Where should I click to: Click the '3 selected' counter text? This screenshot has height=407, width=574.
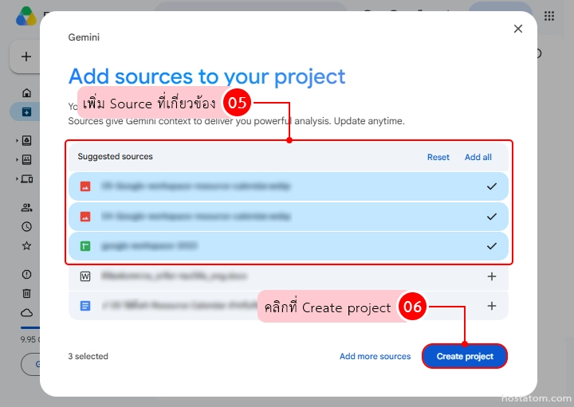pyautogui.click(x=88, y=356)
